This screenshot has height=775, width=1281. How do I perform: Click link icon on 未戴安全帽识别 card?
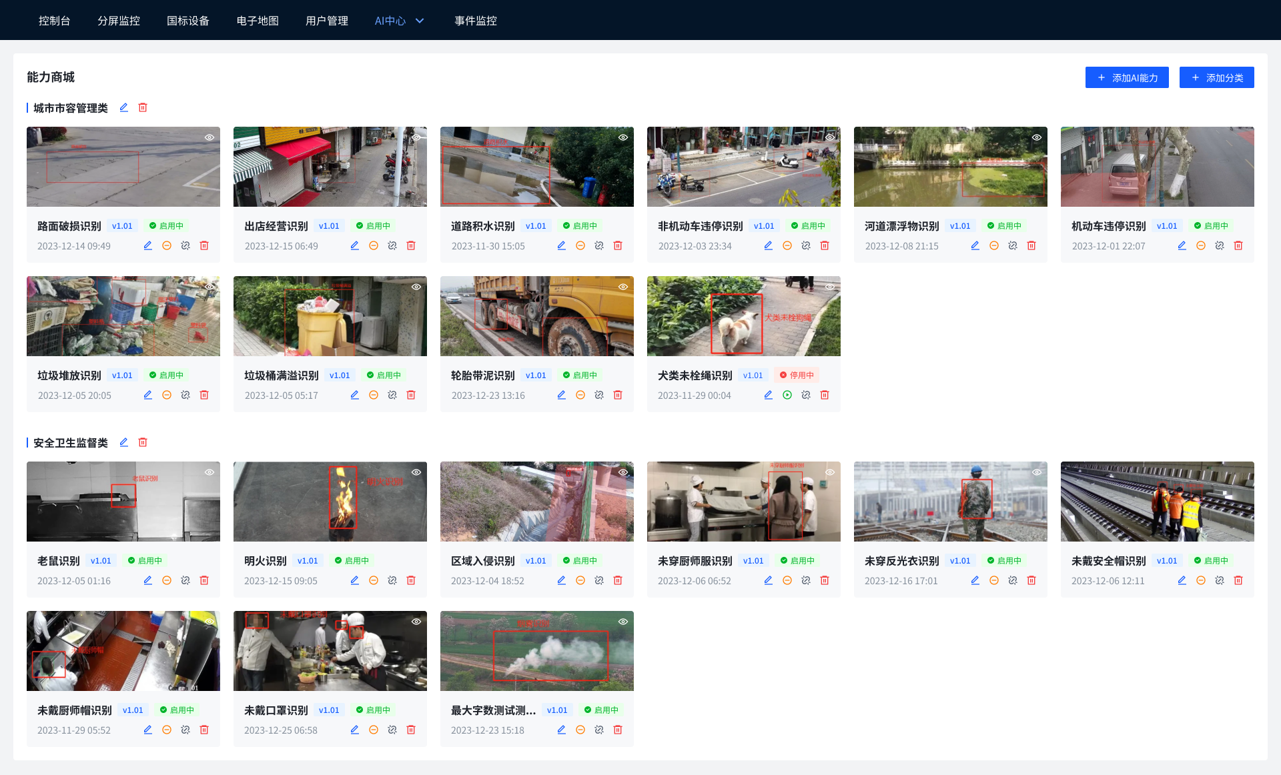[1220, 580]
